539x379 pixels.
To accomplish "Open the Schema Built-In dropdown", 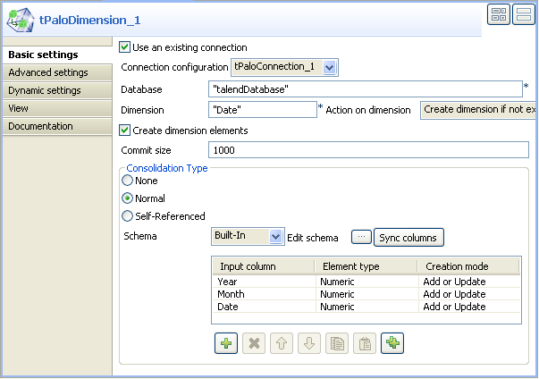I will [x=275, y=236].
